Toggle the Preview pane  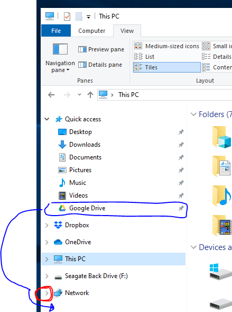pyautogui.click(x=101, y=49)
